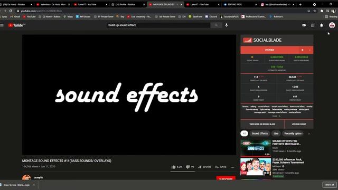
Task: Go forward with the browser forward arrow
Action: 5,11
